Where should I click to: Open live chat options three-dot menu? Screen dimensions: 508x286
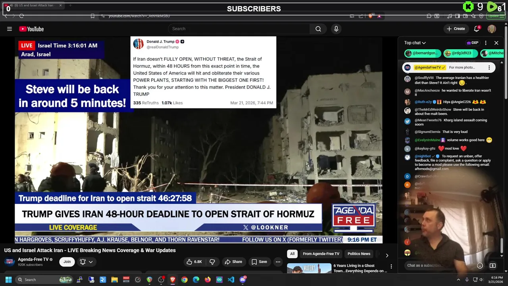click(x=486, y=43)
